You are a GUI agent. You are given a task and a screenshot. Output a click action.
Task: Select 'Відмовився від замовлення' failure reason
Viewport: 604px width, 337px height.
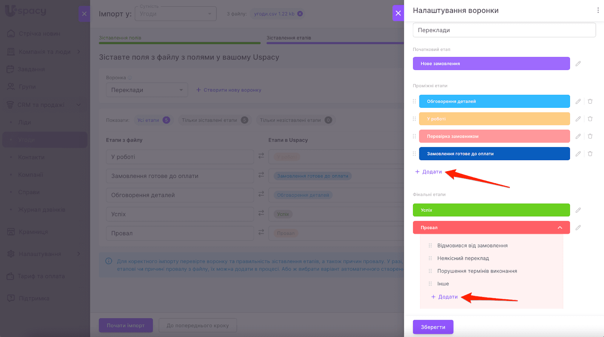473,245
